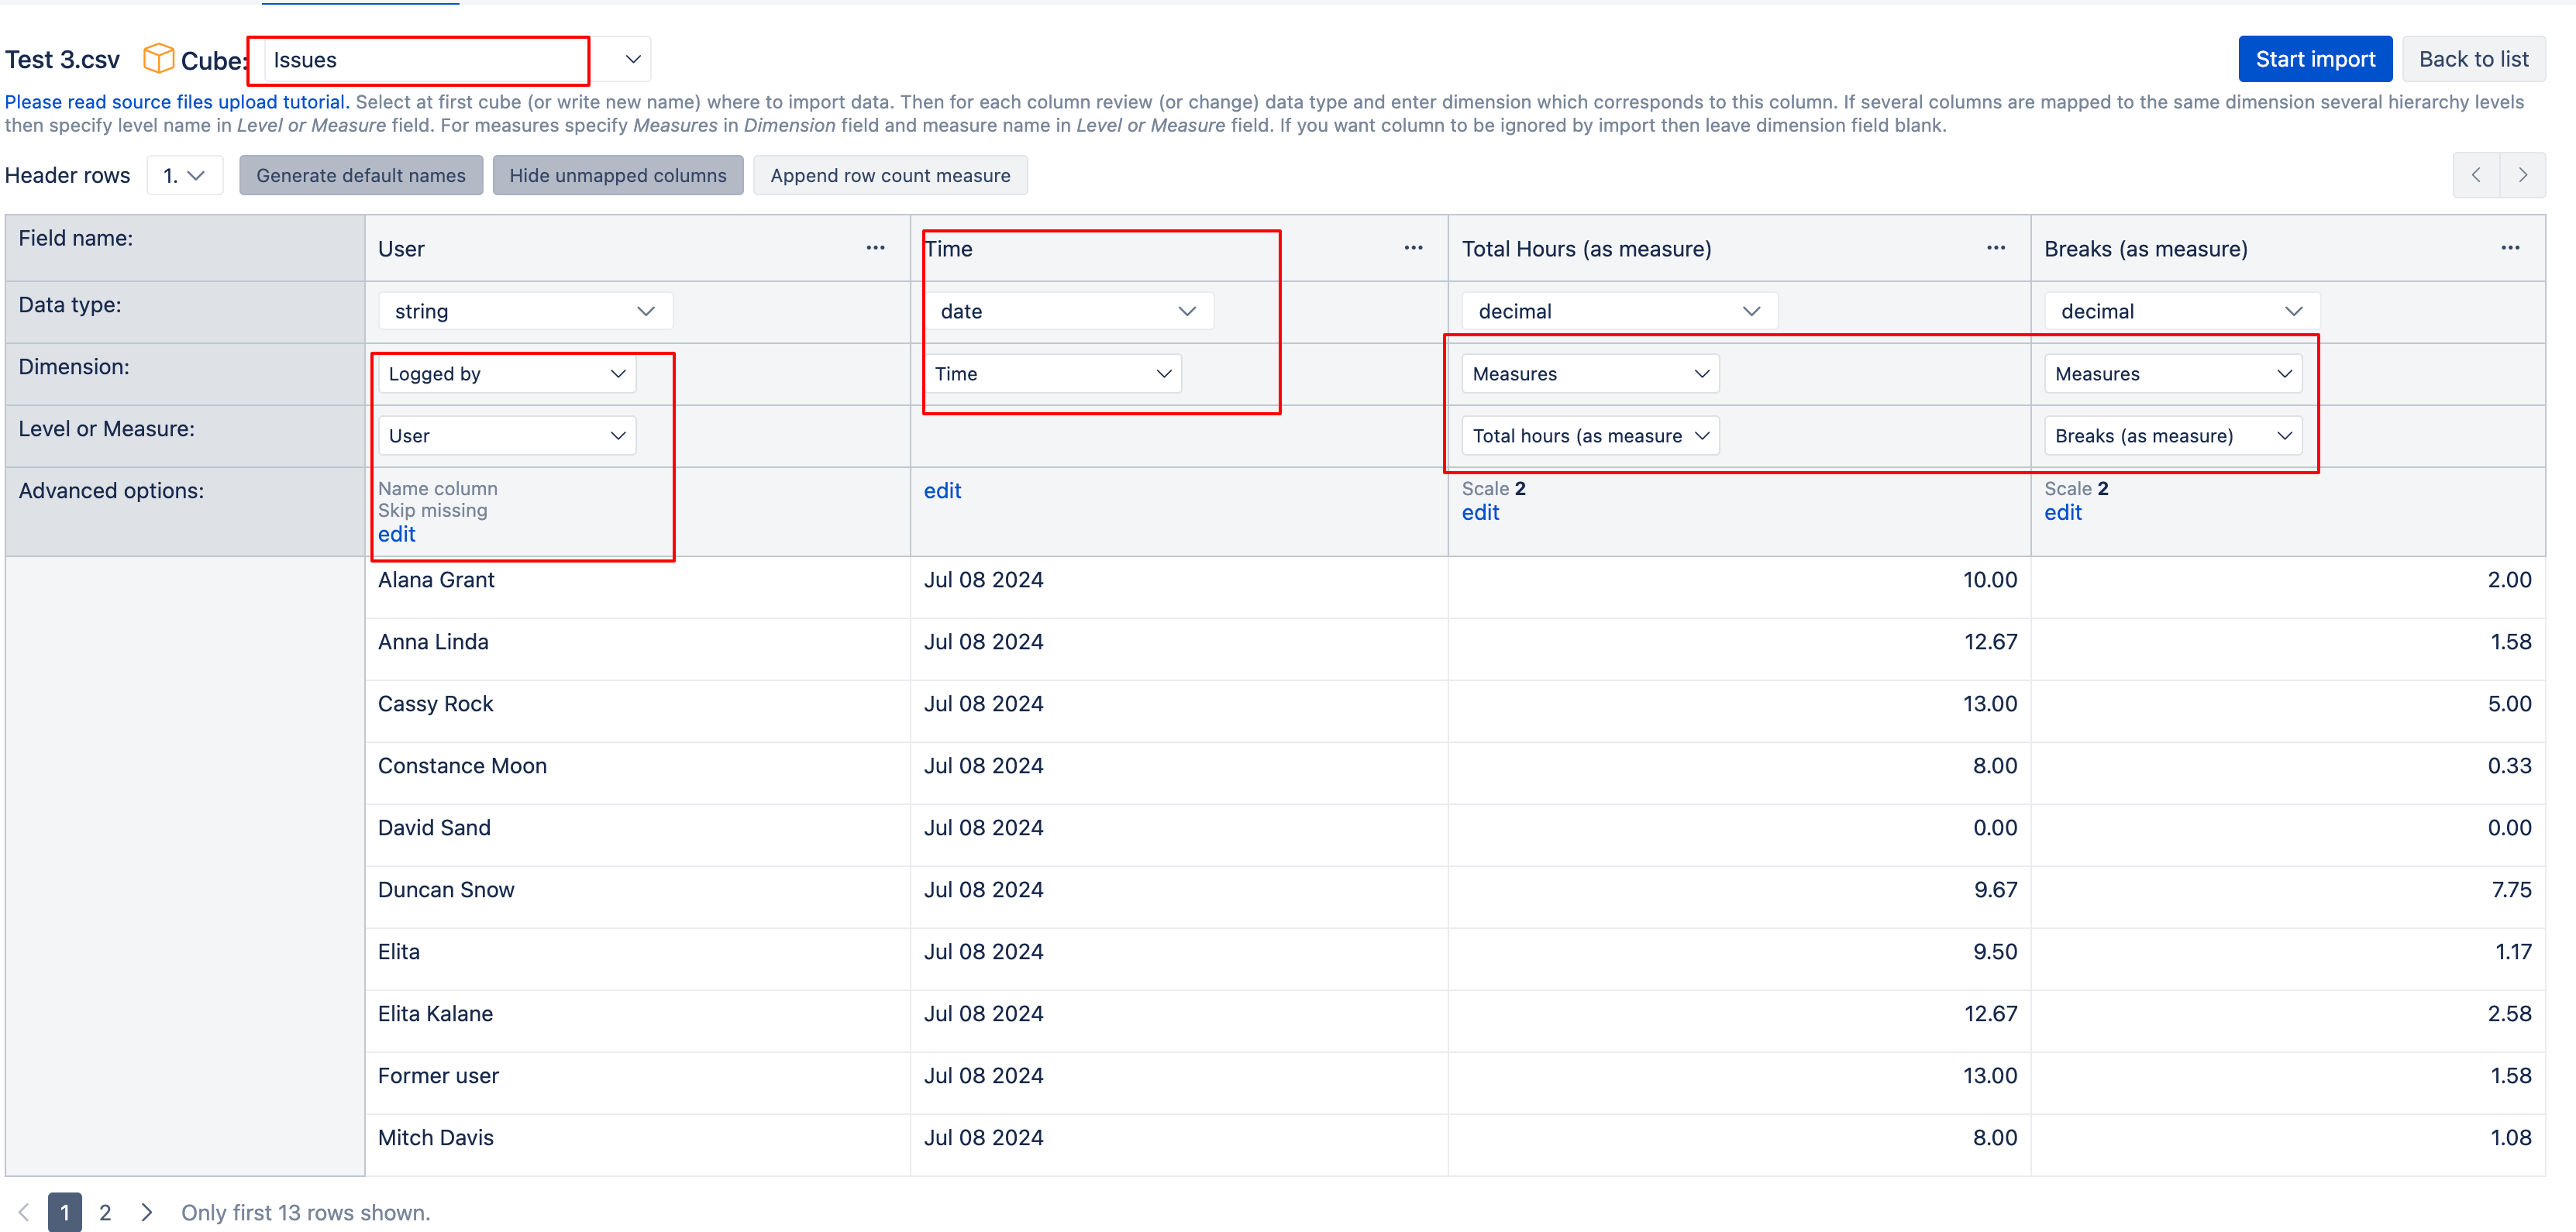Click the orange cube icon next to Cube label
The height and width of the screenshot is (1232, 2576).
(x=158, y=59)
